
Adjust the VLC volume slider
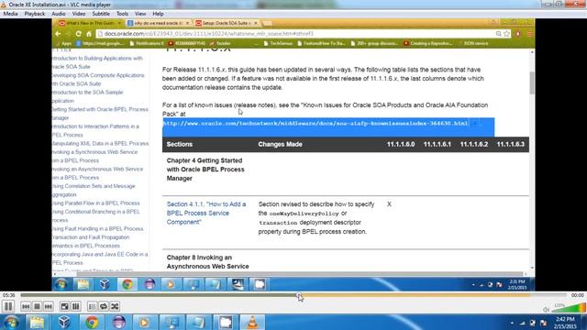click(x=569, y=308)
